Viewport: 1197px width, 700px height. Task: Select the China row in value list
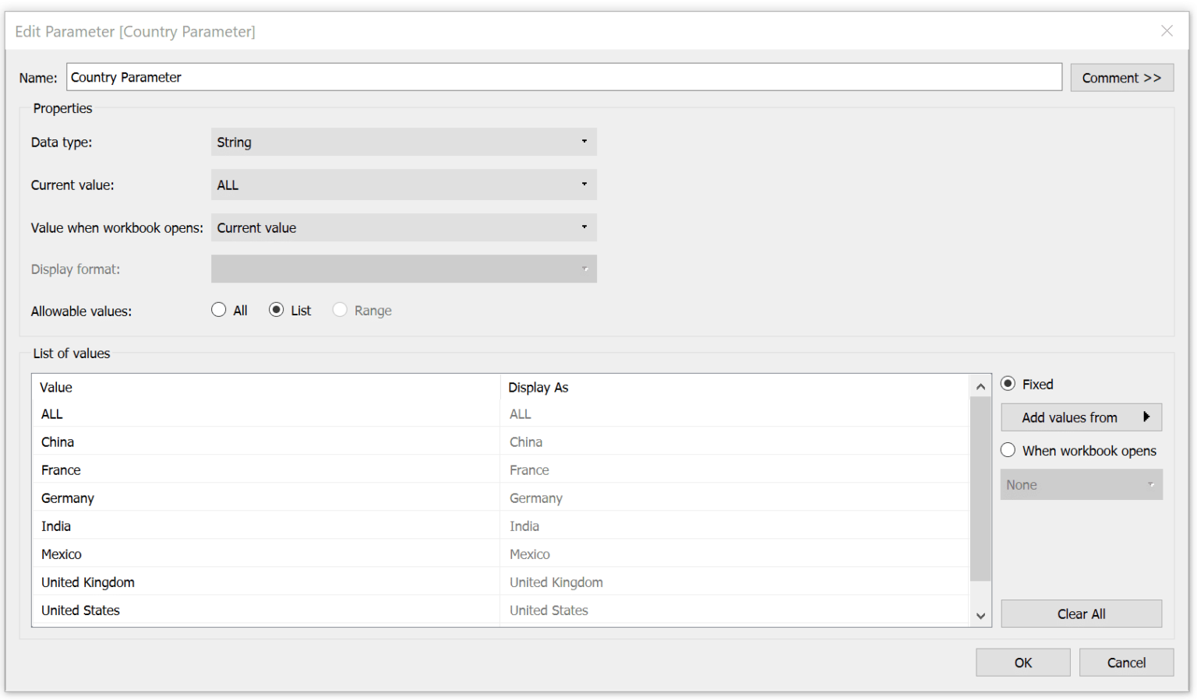tap(234, 441)
